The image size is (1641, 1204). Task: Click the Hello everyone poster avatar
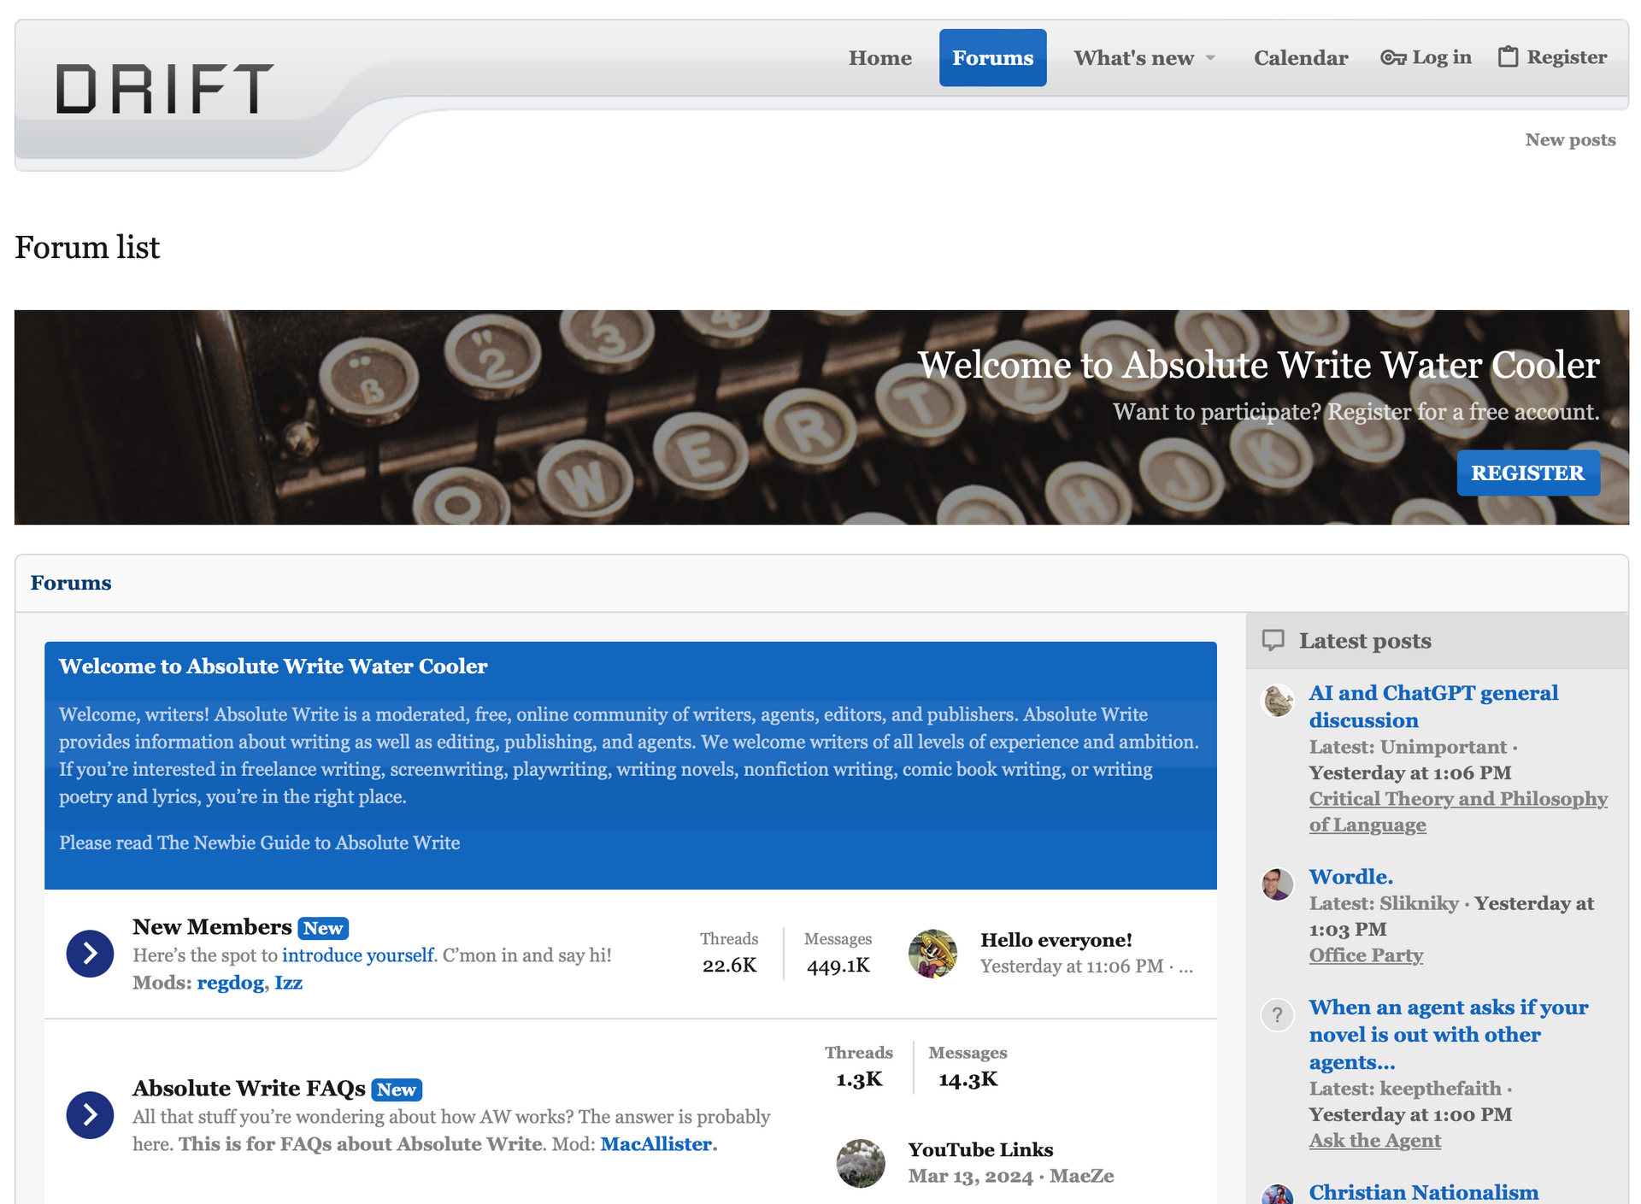pyautogui.click(x=932, y=954)
